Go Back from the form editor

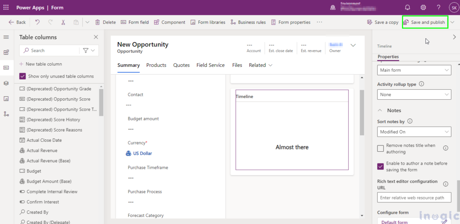[x=17, y=22]
